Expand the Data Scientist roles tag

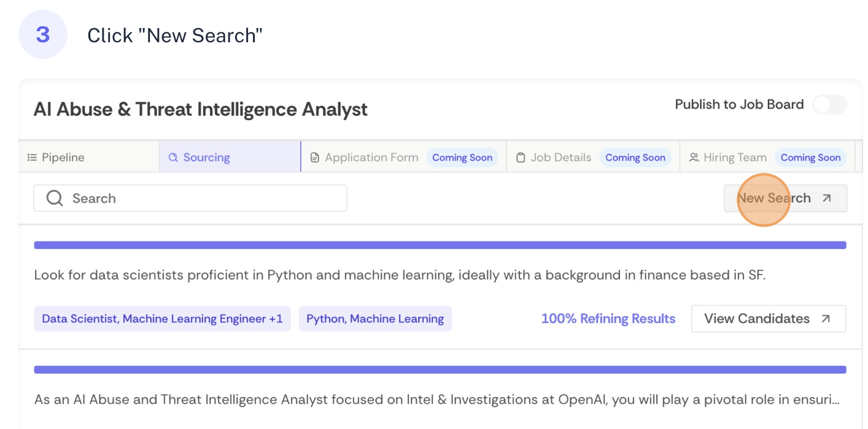pos(162,318)
